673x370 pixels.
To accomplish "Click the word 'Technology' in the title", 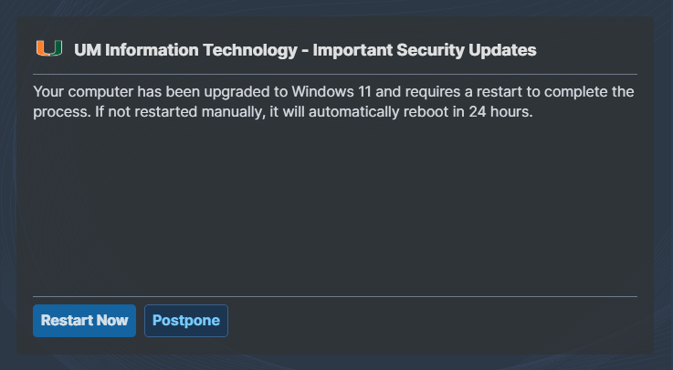I will (250, 50).
